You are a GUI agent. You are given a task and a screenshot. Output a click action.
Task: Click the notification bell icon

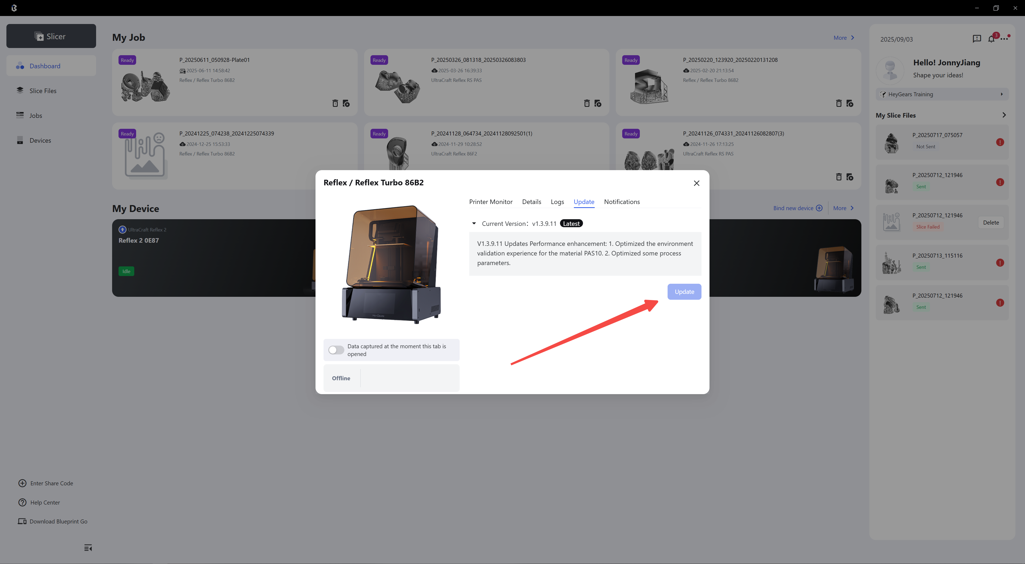[x=991, y=39]
